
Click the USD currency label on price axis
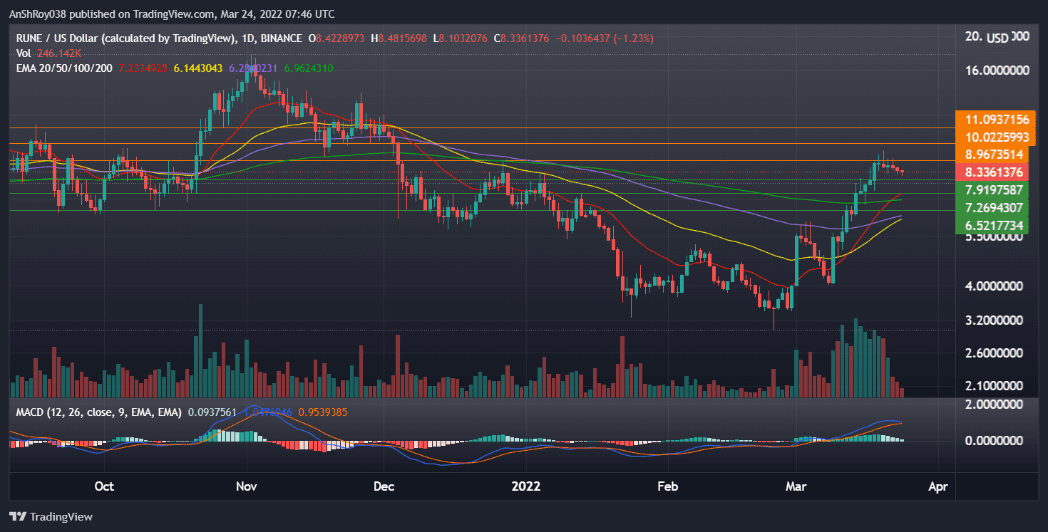(x=997, y=38)
